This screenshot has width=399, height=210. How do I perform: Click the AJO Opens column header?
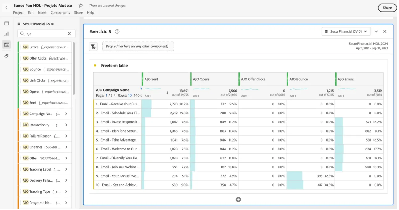pos(214,79)
